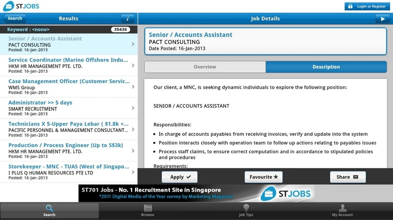Open the Browse tab in bottom bar
Image resolution: width=393 pixels, height=220 pixels.
click(x=148, y=211)
